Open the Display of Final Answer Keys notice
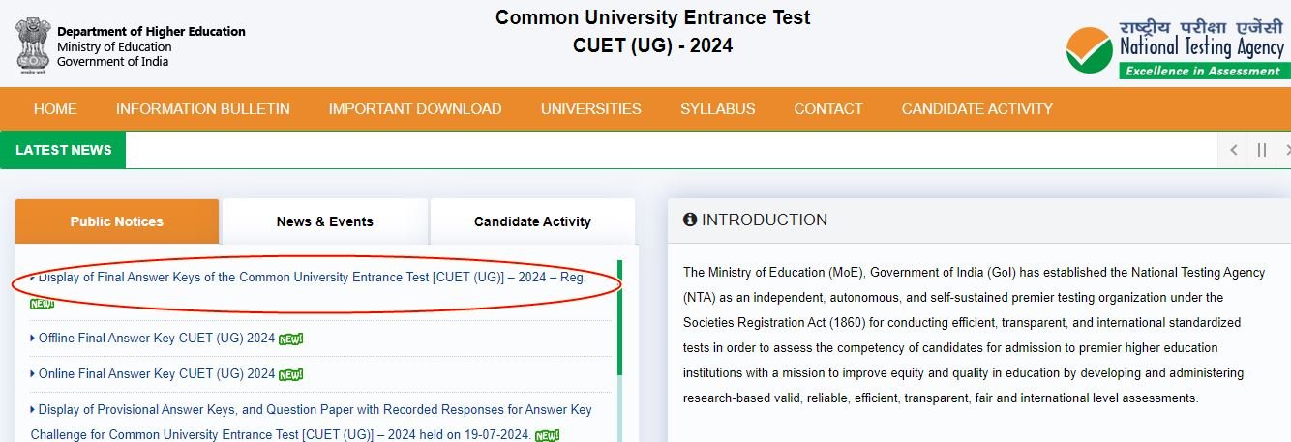Screen dimensions: 1291x442 coord(312,278)
